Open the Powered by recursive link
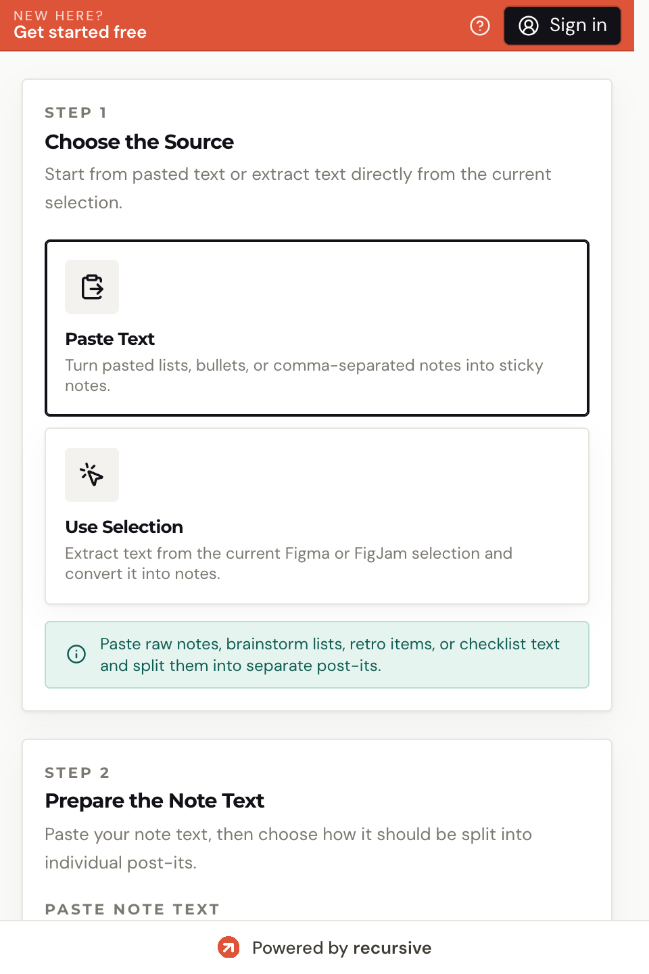649x974 pixels. pos(341,948)
